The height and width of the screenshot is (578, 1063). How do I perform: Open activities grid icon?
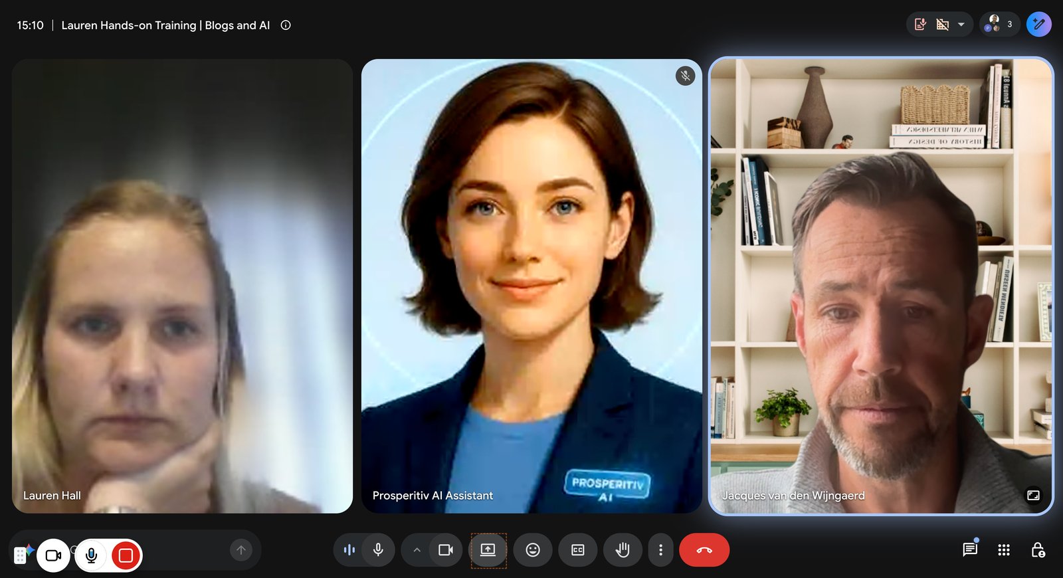coord(1004,550)
